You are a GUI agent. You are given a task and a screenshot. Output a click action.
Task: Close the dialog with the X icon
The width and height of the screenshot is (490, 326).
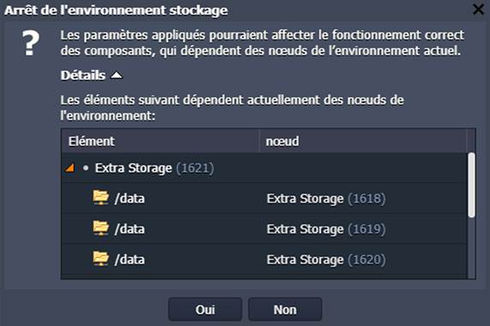pyautogui.click(x=479, y=9)
